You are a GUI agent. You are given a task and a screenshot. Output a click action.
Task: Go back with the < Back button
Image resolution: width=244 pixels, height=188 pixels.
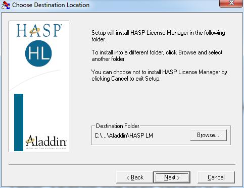tap(135, 177)
